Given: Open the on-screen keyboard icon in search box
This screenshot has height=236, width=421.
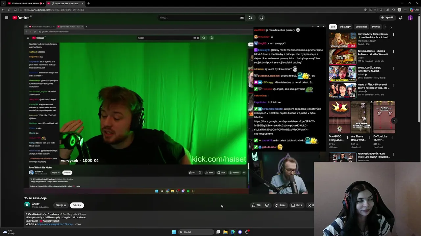Looking at the screenshot, I should [x=242, y=18].
